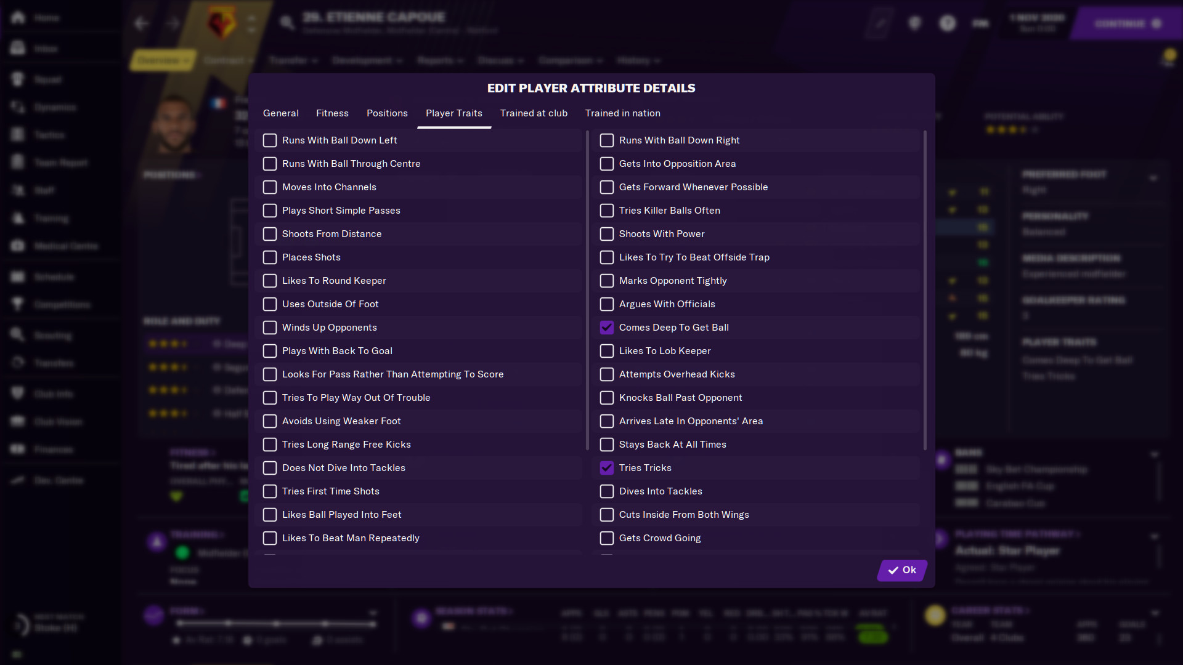Click the Ok button to confirm

pos(902,569)
